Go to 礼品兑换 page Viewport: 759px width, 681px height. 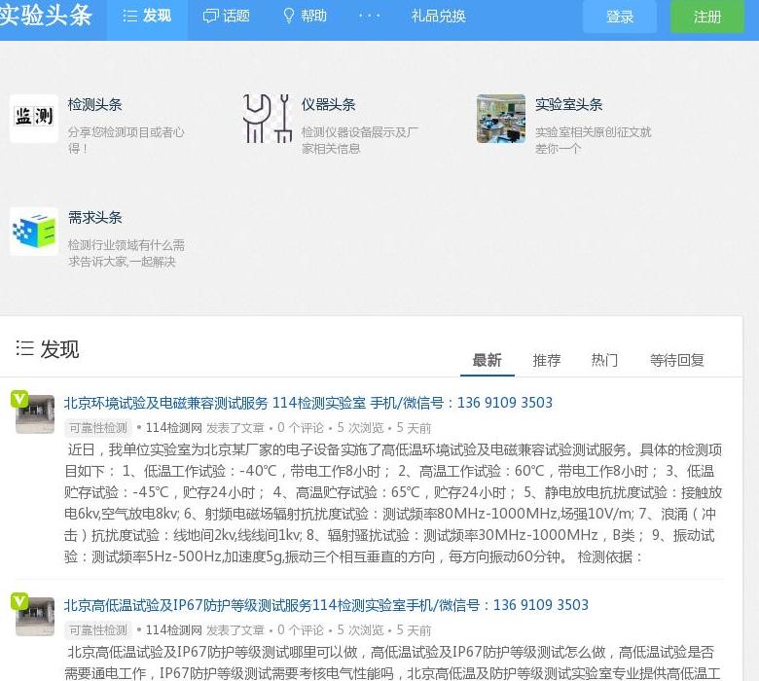click(x=439, y=17)
